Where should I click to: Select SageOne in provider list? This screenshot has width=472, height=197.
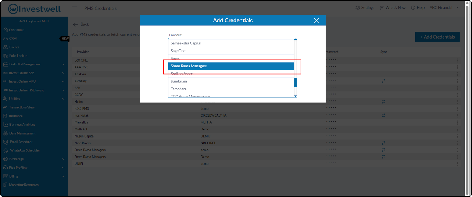(231, 51)
